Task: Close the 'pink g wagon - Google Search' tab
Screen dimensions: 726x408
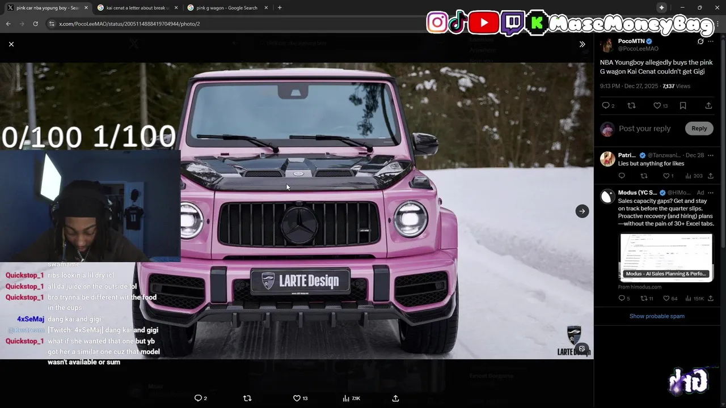Action: [266, 8]
